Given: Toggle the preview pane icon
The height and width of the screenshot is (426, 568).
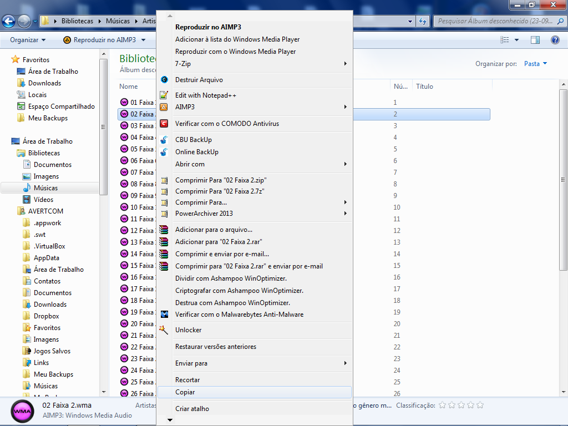Looking at the screenshot, I should pos(535,40).
